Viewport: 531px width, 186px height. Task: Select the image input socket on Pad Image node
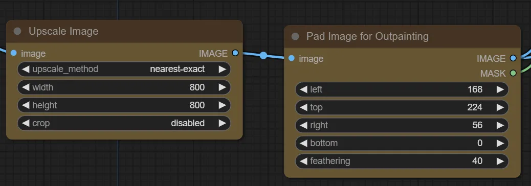pos(291,58)
